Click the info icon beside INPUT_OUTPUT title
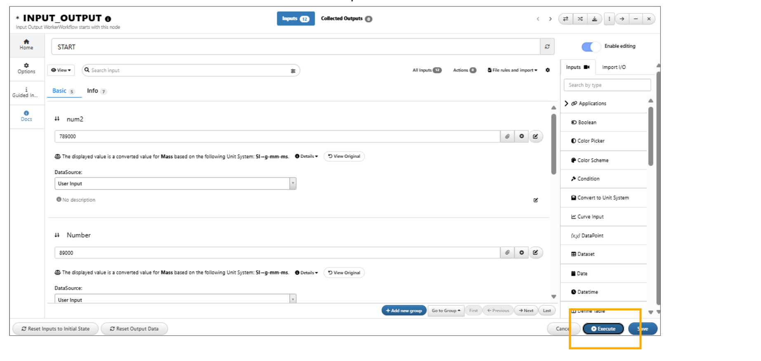Viewport: 761px width, 361px height. click(108, 19)
